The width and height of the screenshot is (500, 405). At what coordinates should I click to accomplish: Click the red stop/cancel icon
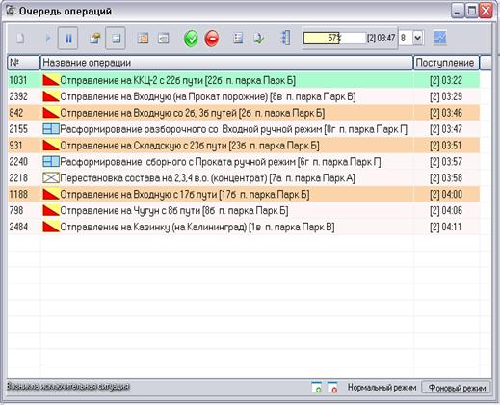pyautogui.click(x=212, y=39)
